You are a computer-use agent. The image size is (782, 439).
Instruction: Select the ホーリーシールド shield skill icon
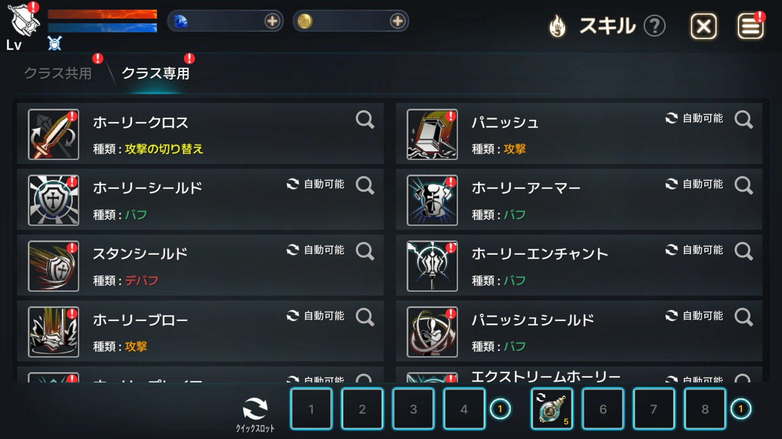(53, 200)
